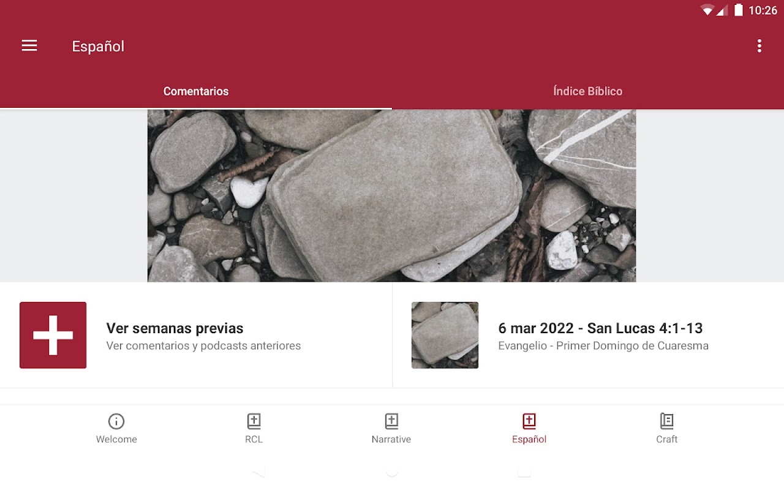Open the hamburger navigation menu
This screenshot has width=784, height=490.
[29, 46]
